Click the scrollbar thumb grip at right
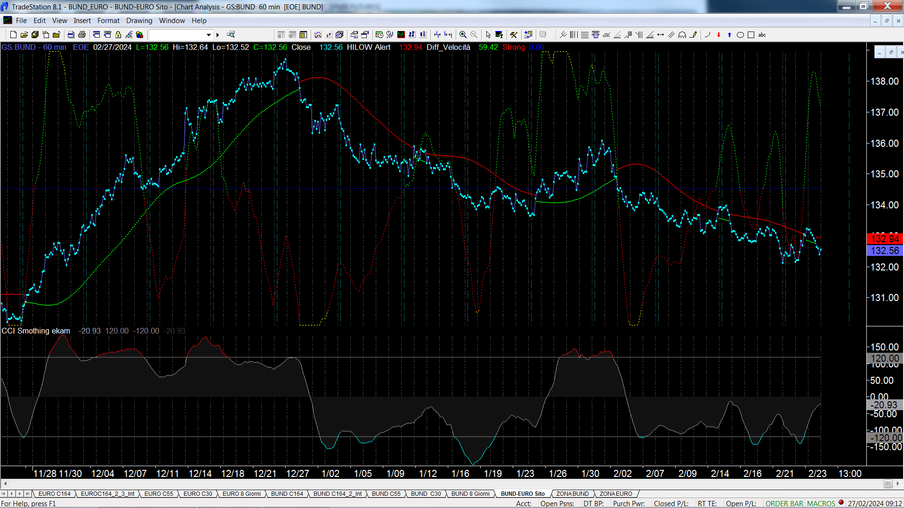Screen dimensions: 904x508 click(888, 484)
